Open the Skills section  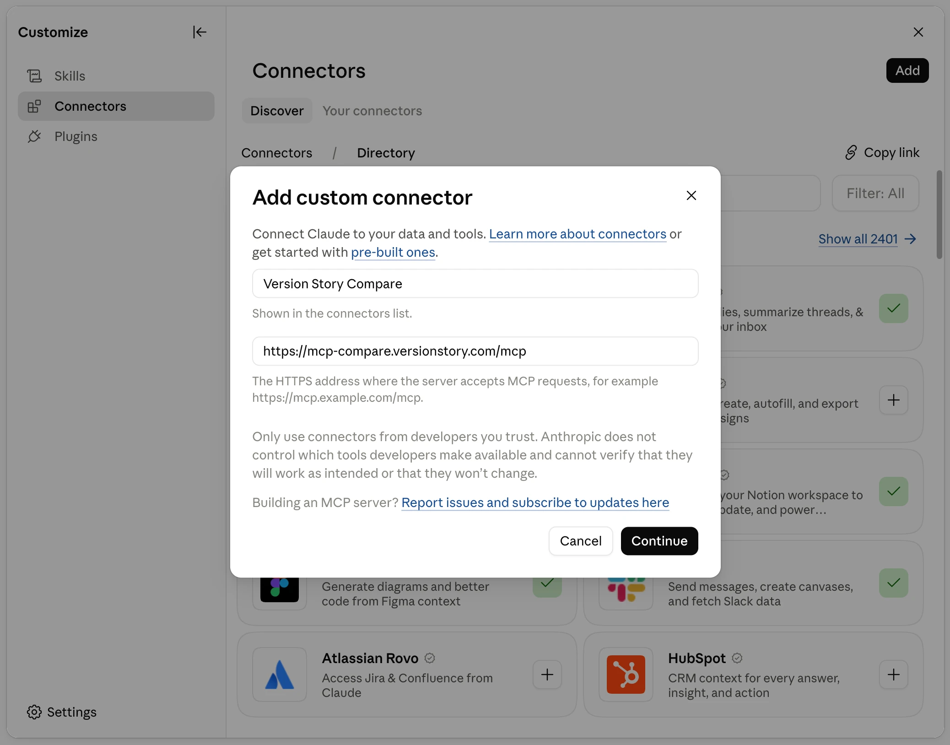(x=116, y=76)
